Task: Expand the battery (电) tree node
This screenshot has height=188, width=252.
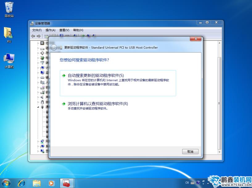Action: (38, 58)
